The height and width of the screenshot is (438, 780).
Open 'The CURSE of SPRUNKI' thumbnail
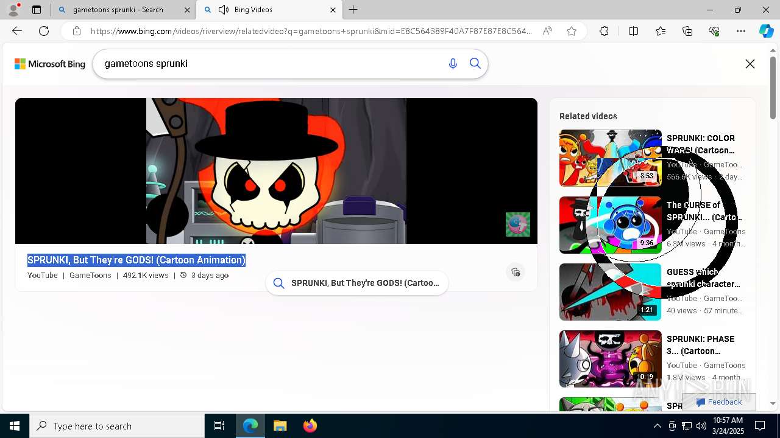click(611, 225)
